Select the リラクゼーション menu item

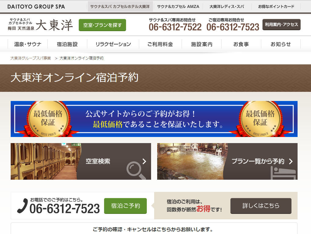113,44
